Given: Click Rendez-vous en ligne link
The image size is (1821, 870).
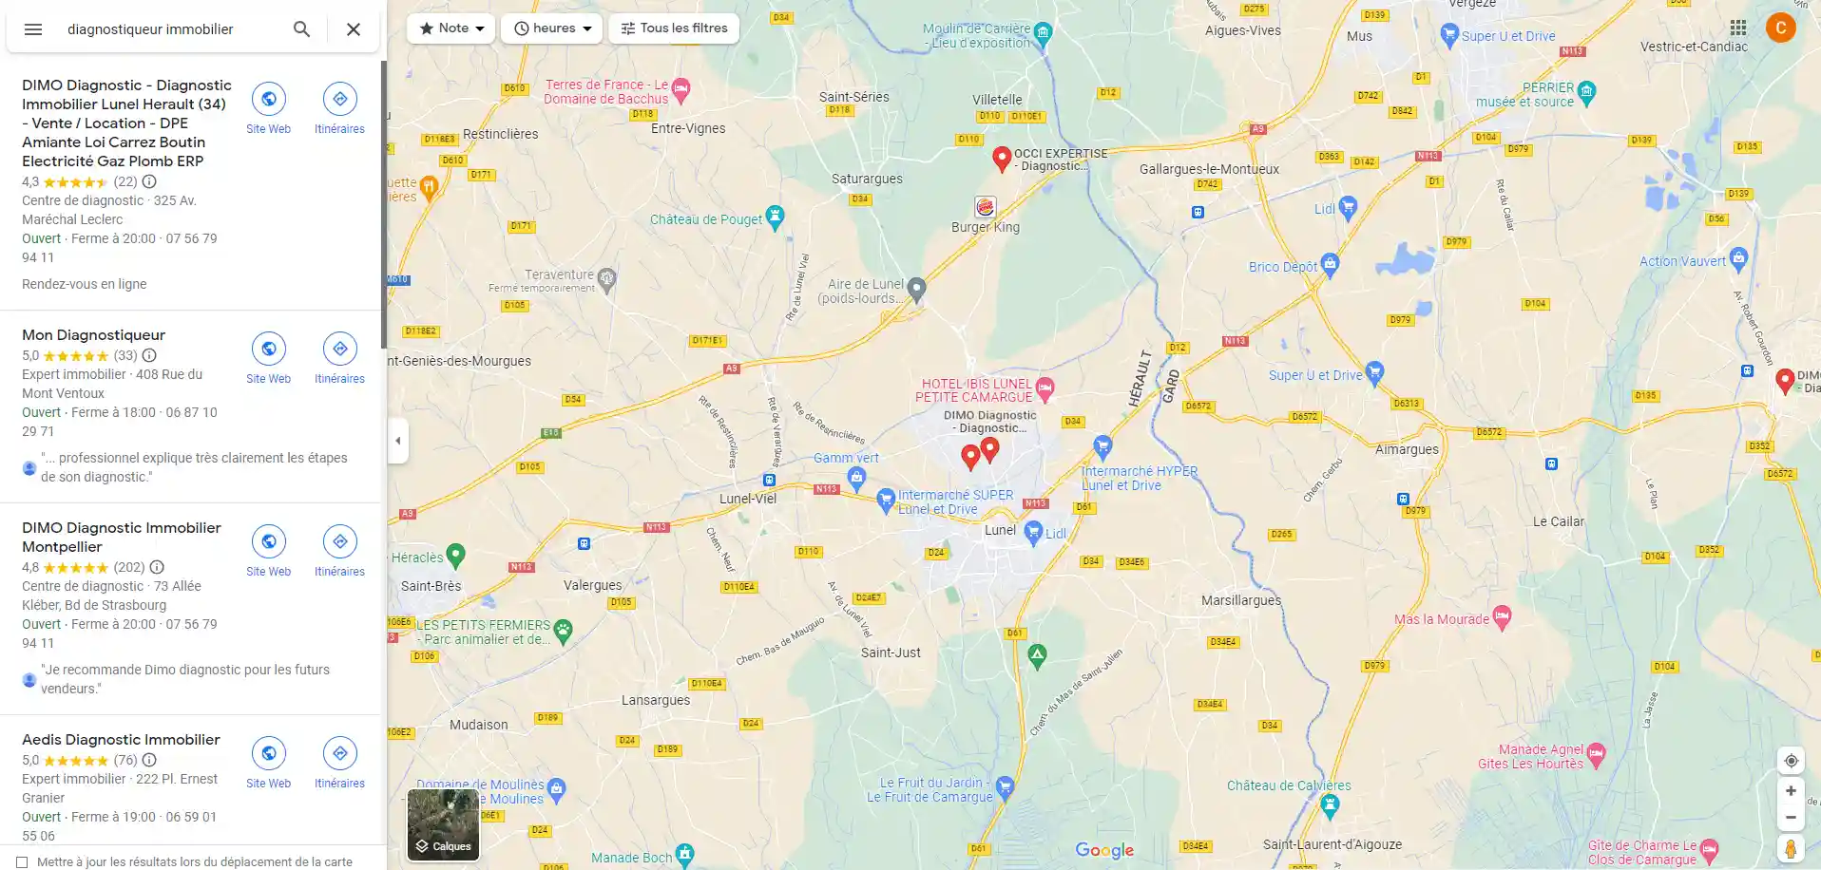Looking at the screenshot, I should pos(85,284).
